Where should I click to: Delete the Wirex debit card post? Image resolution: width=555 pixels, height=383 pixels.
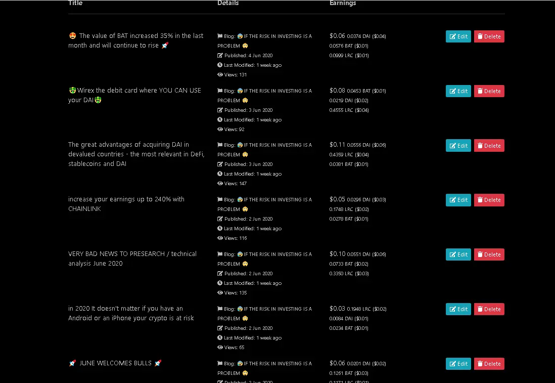pos(489,91)
